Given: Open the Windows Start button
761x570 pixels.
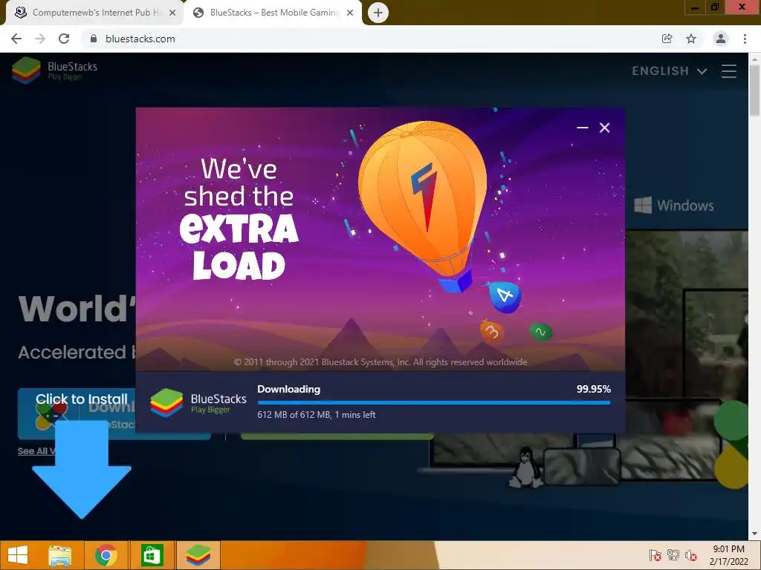Looking at the screenshot, I should coord(18,555).
